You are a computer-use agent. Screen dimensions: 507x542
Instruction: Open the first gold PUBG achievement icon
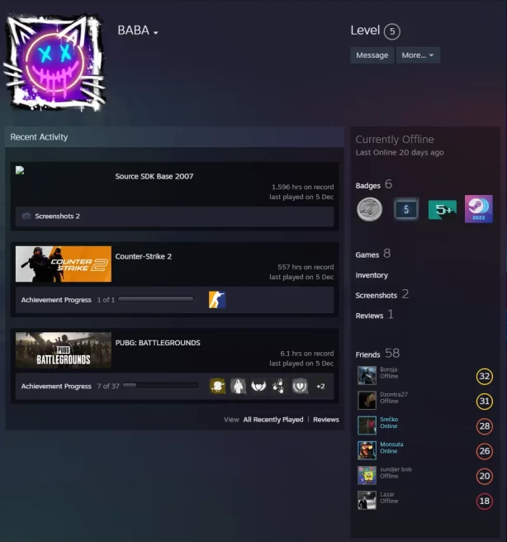[218, 386]
